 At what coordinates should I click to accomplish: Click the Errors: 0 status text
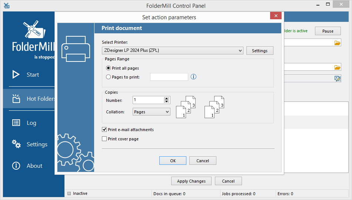[285, 194]
